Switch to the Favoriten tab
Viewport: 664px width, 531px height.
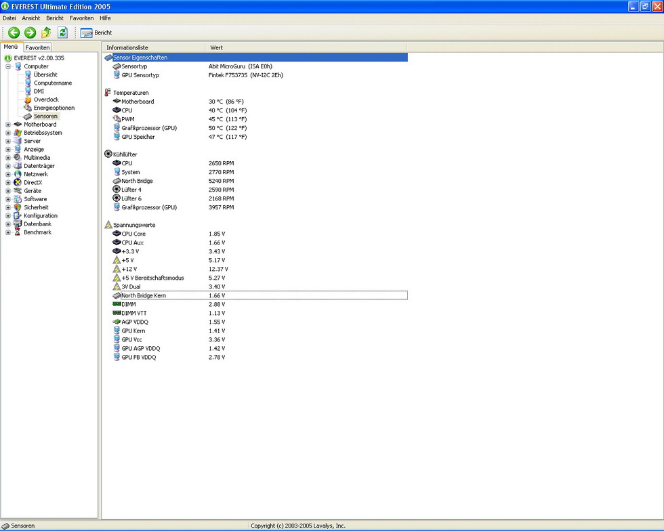point(37,47)
